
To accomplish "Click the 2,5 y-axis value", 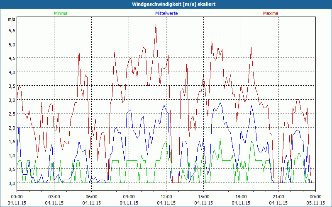I will click(12, 114).
